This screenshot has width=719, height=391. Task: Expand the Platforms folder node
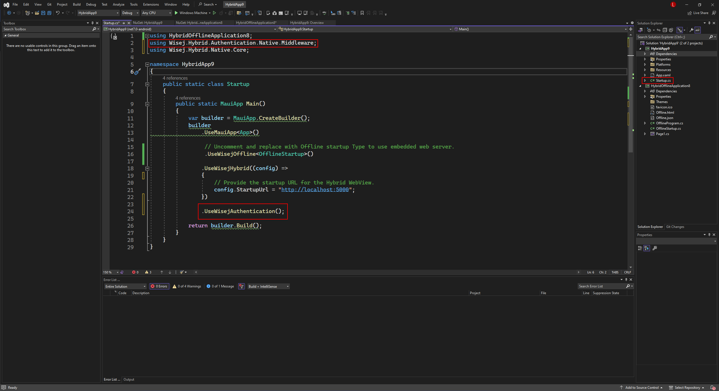tap(645, 65)
